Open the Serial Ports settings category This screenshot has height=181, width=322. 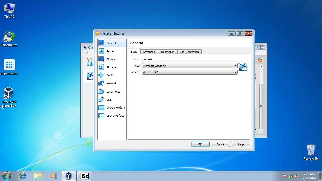[x=112, y=92]
